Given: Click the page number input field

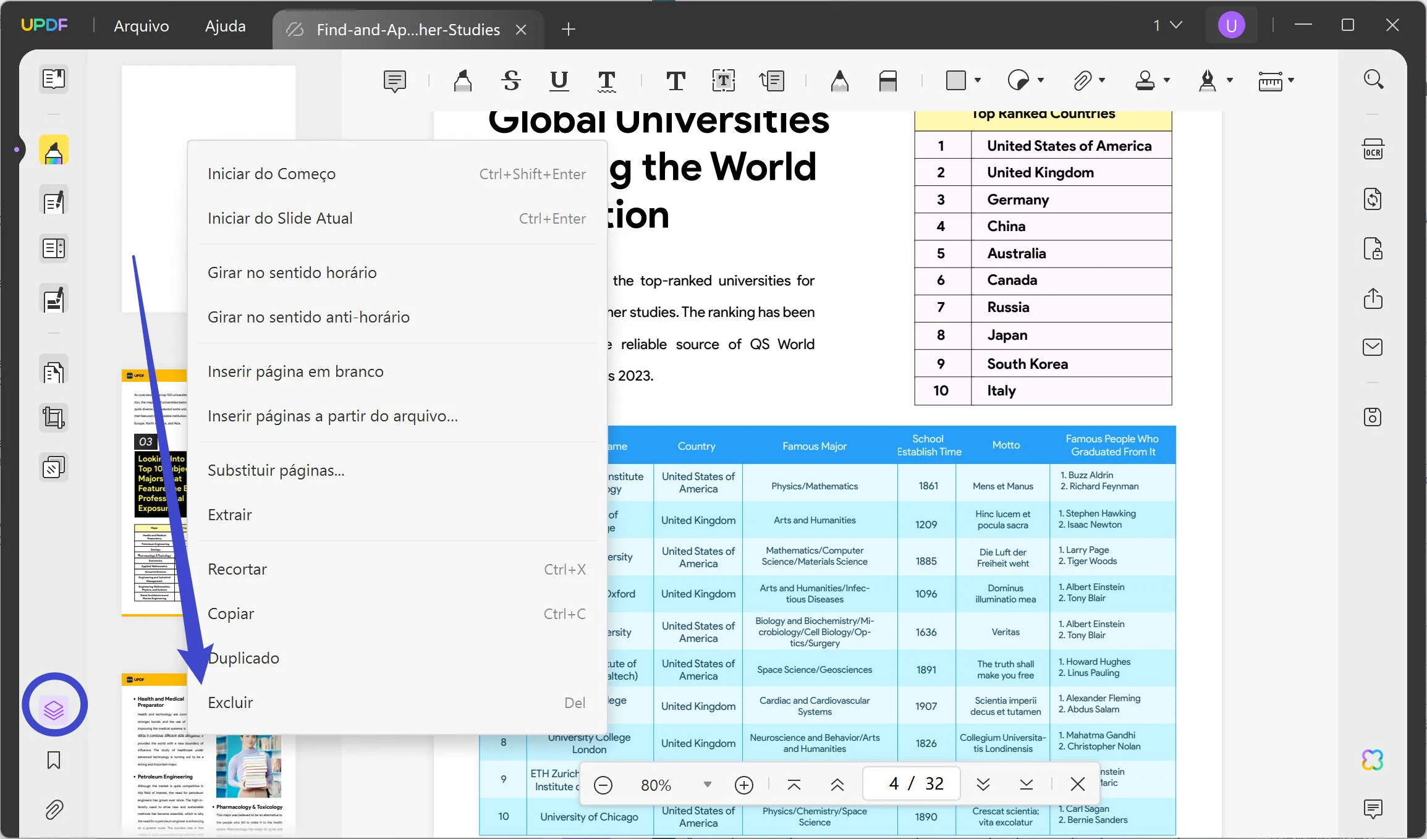Looking at the screenshot, I should click(x=893, y=784).
